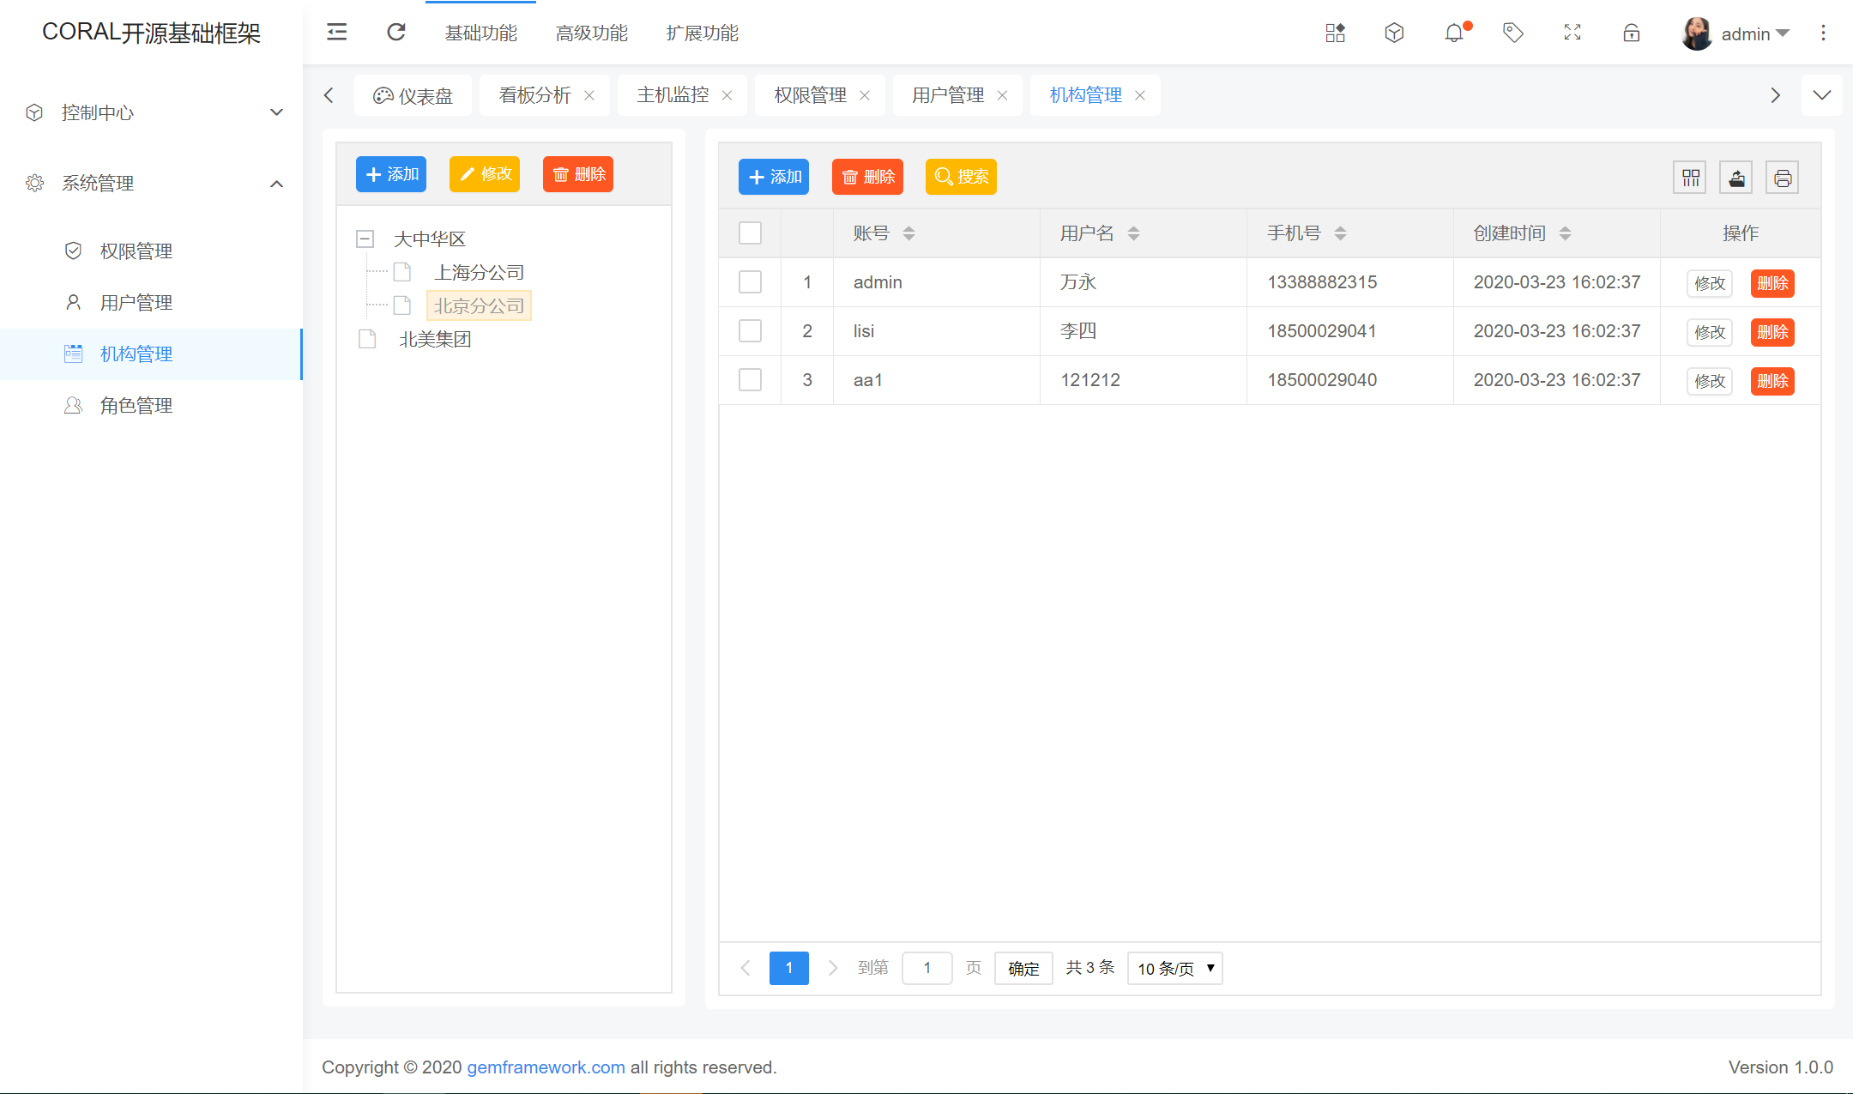Click the export table icon

[x=1736, y=178]
